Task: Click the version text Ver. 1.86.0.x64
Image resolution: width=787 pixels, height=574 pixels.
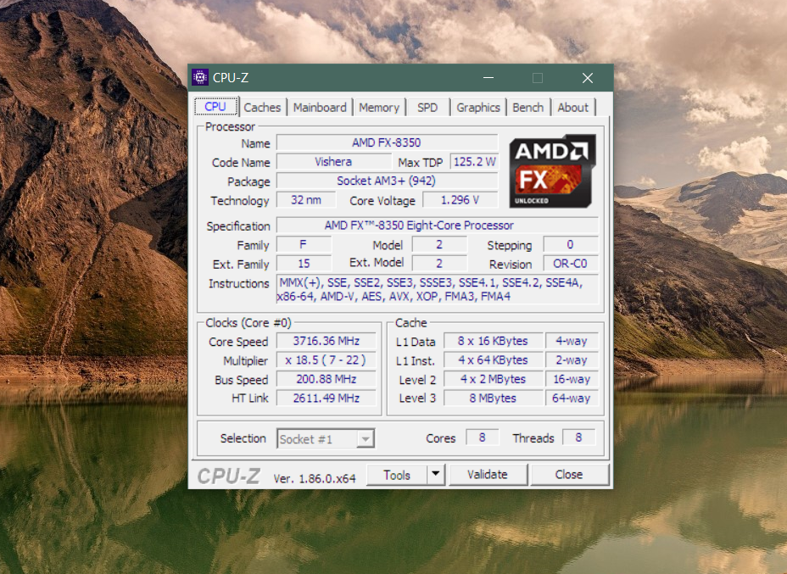Action: [315, 479]
